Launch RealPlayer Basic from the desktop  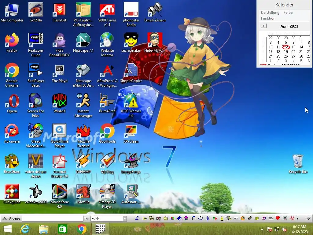(36, 75)
